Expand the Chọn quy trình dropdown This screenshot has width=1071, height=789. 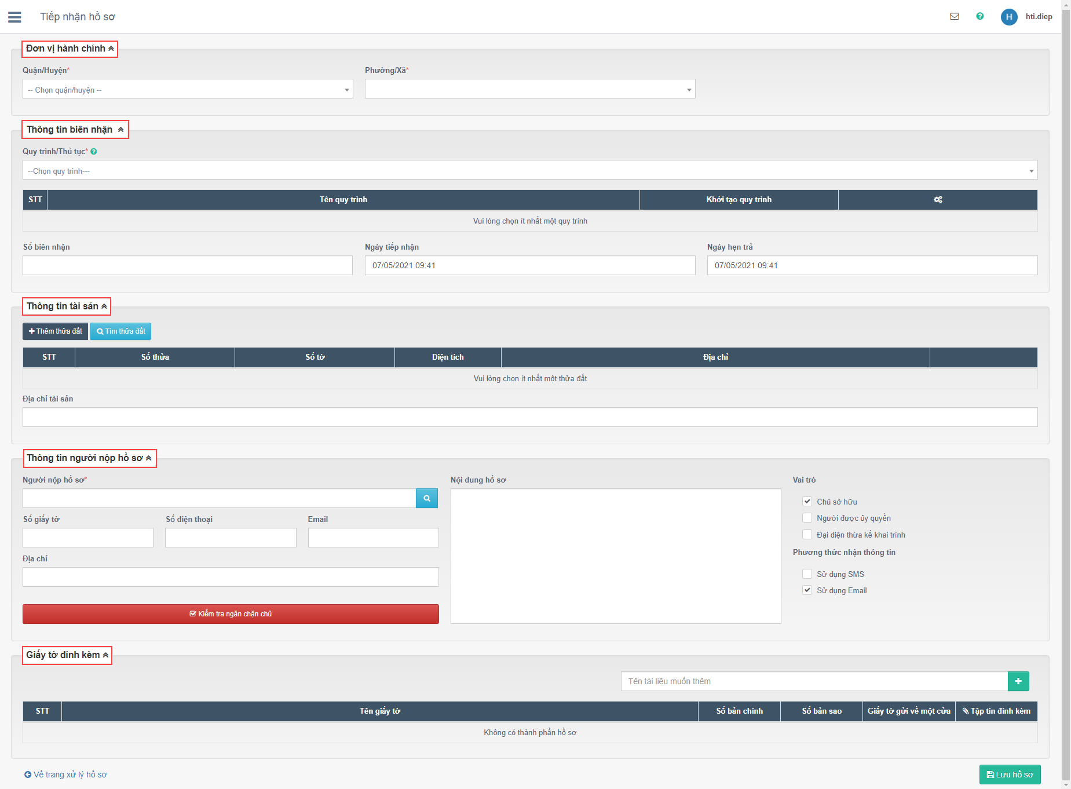(529, 170)
